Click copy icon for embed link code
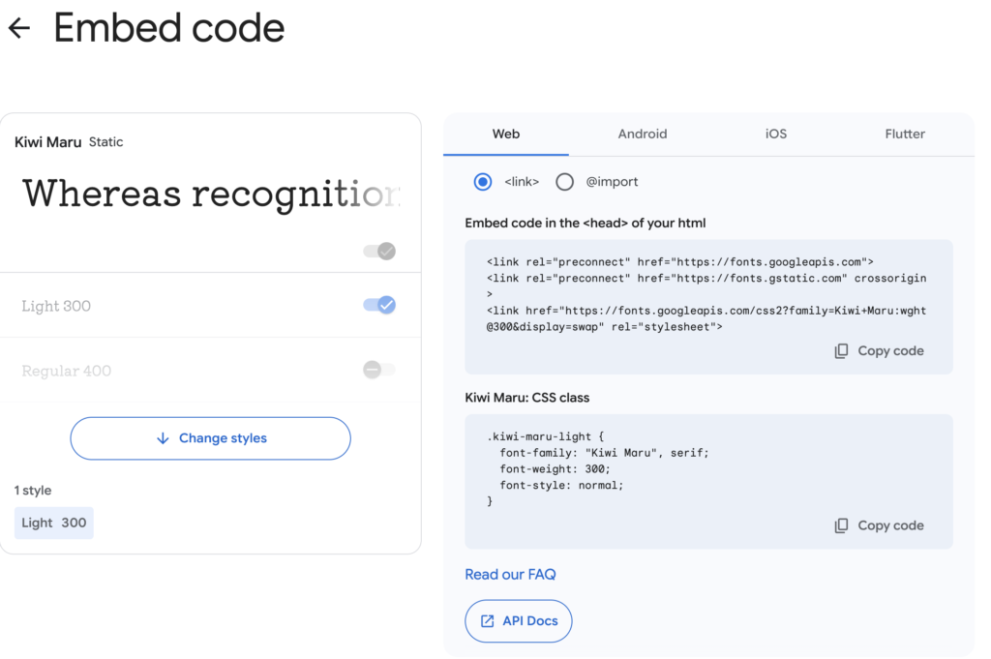Screen dimensions: 991x659 841,351
